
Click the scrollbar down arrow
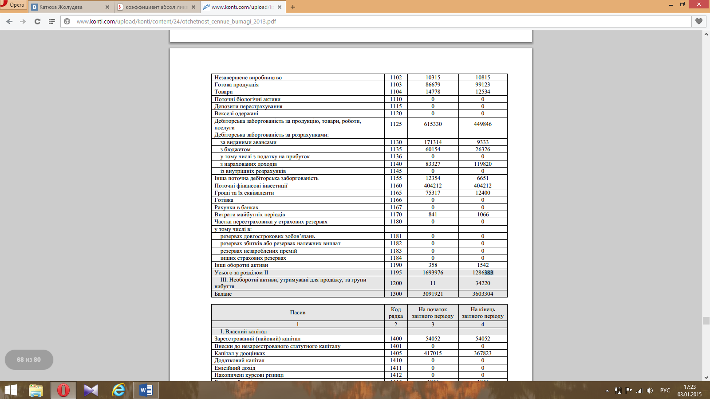706,377
